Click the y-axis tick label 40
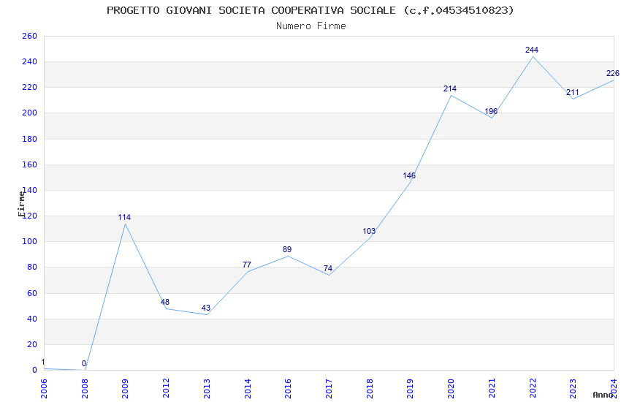This screenshot has height=402, width=621. (x=32, y=319)
